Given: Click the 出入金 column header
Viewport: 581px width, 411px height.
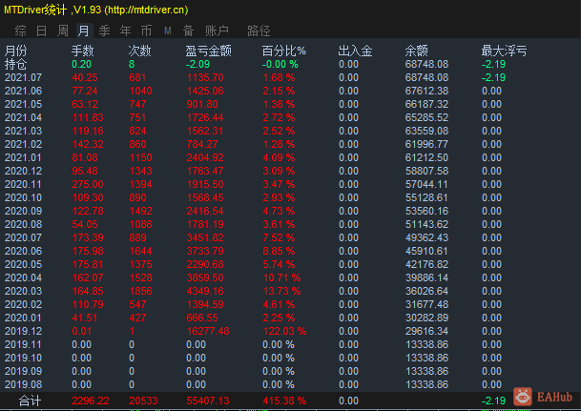Looking at the screenshot, I should click(x=355, y=51).
